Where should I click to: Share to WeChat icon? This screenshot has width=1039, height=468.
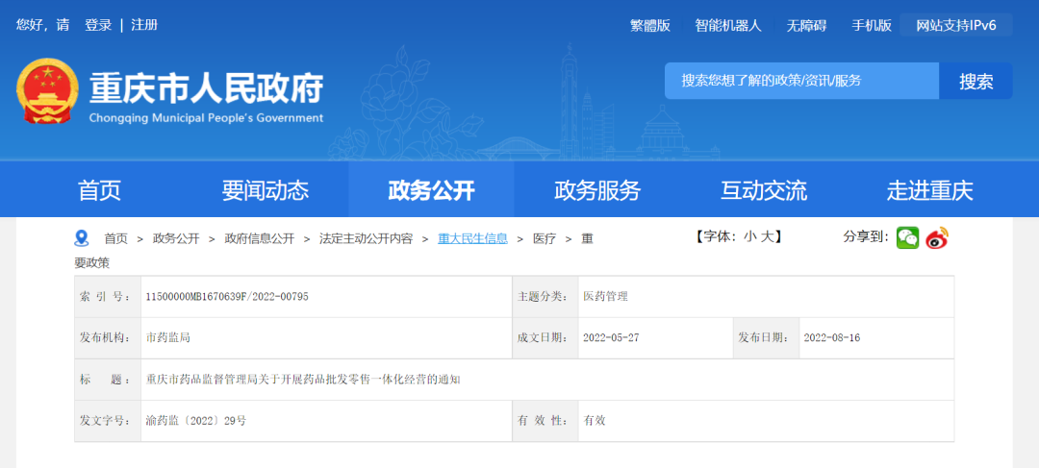[x=907, y=237]
